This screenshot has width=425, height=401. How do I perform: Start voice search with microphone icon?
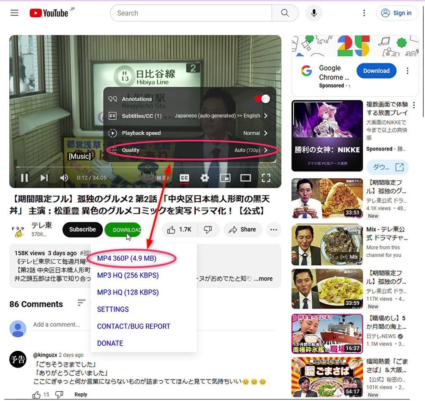[x=314, y=13]
